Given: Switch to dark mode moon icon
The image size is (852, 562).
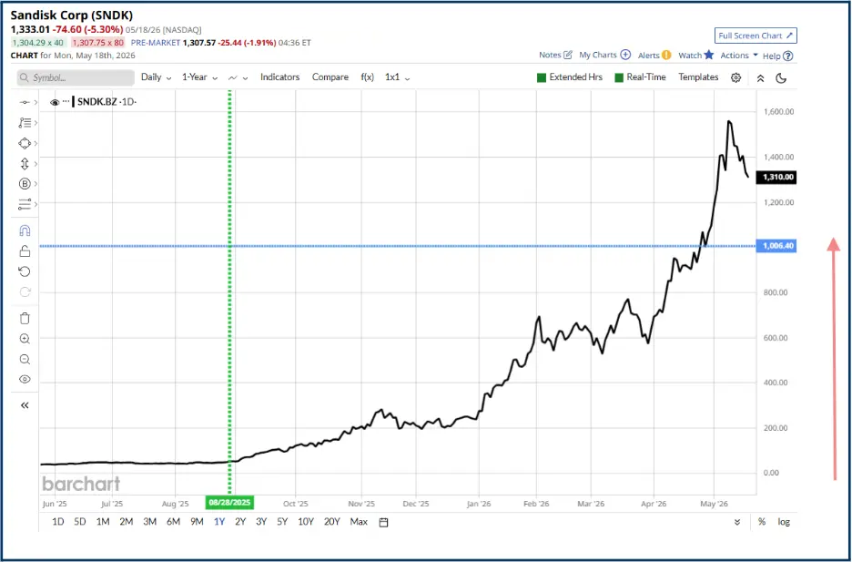Looking at the screenshot, I should coord(781,78).
